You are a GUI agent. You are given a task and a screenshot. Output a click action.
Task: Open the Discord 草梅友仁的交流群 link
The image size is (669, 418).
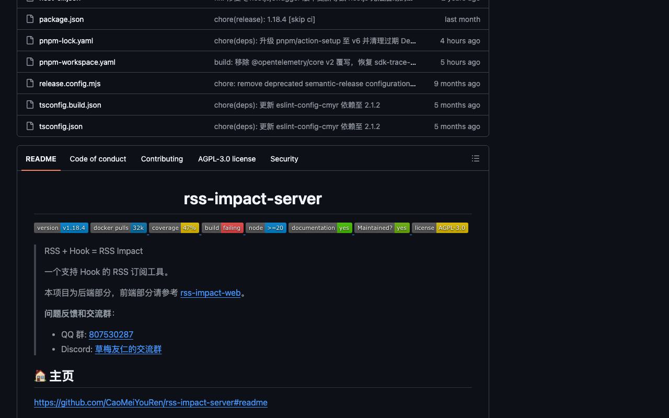(128, 349)
